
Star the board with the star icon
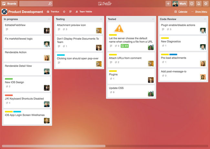64,12
